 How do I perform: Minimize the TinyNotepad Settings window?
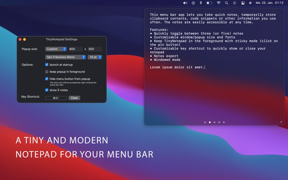coord(25,39)
